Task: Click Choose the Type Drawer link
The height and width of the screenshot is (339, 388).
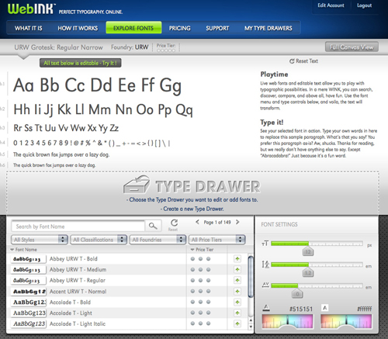Action: click(192, 199)
